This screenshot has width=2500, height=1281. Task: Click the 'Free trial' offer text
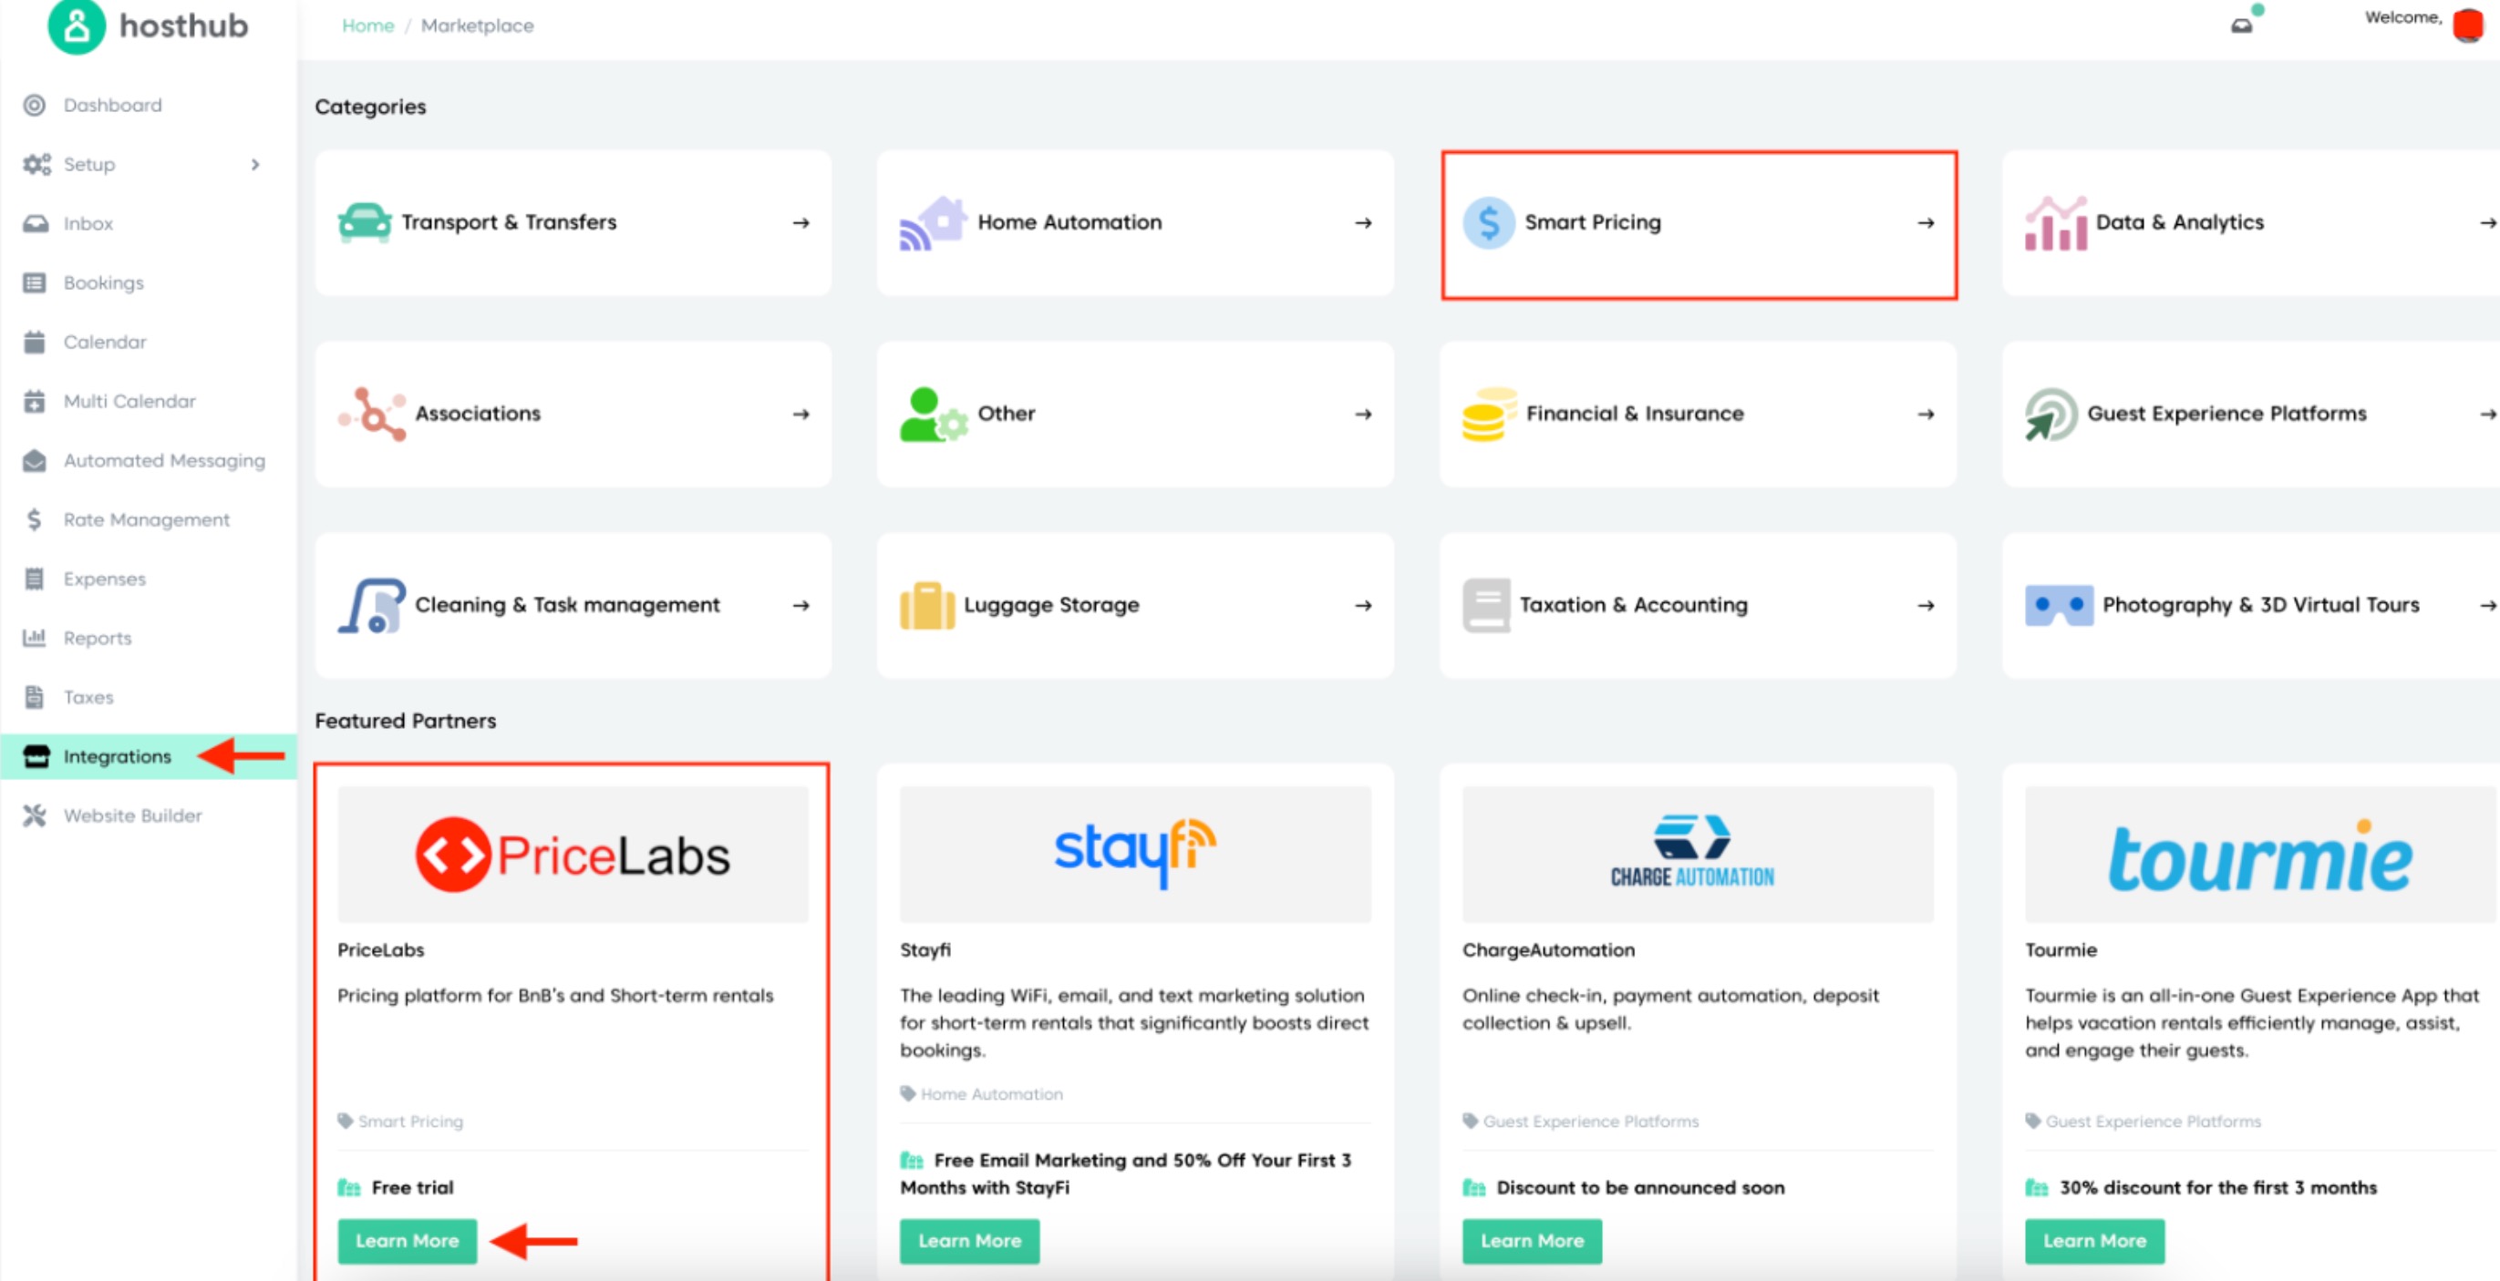pos(412,1187)
